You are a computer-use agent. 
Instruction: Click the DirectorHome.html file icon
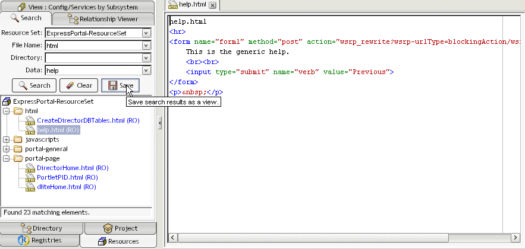(30, 168)
